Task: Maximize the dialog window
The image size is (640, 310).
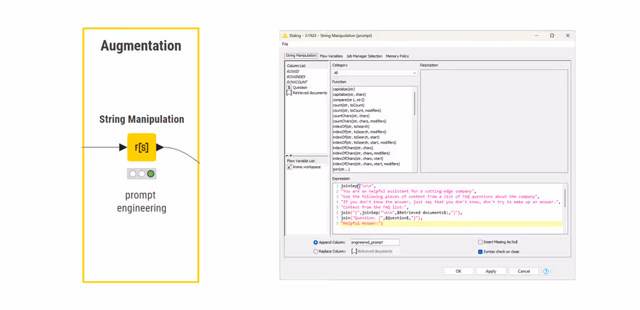Action: pos(552,36)
